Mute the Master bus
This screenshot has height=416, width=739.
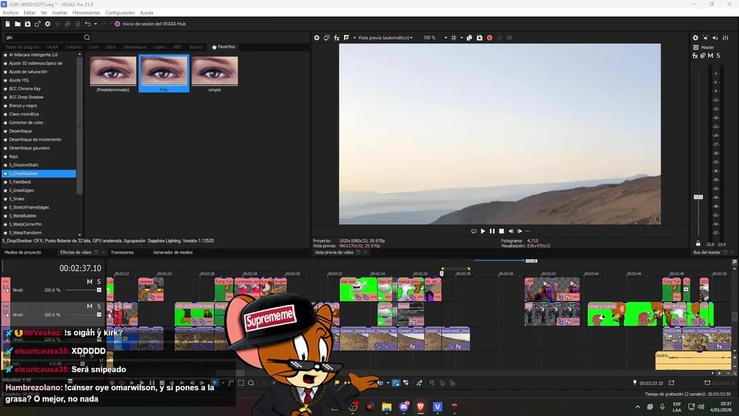(x=710, y=55)
